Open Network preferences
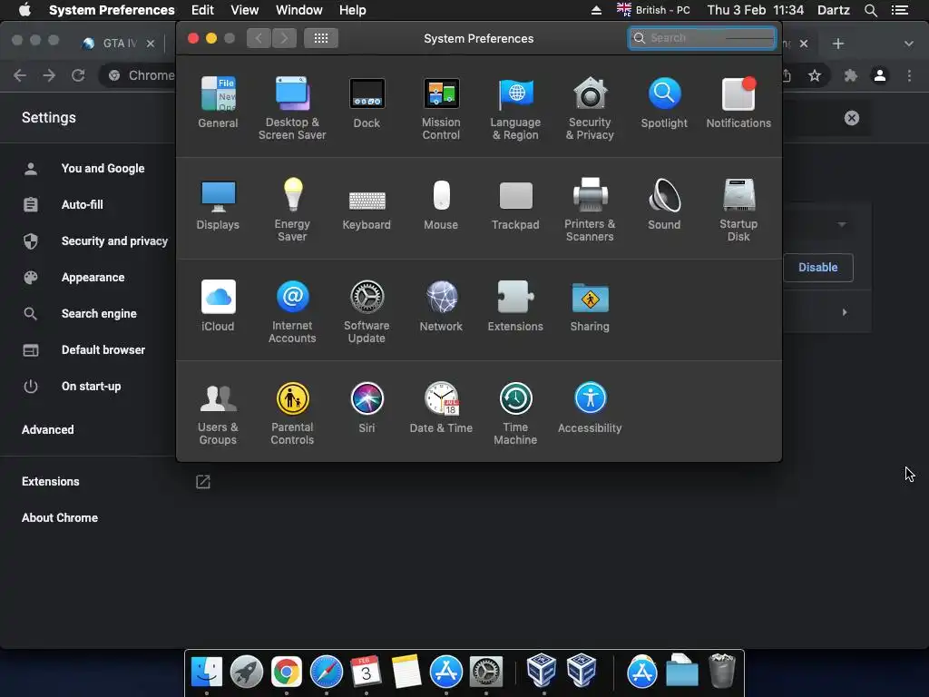The width and height of the screenshot is (929, 697). point(441,306)
